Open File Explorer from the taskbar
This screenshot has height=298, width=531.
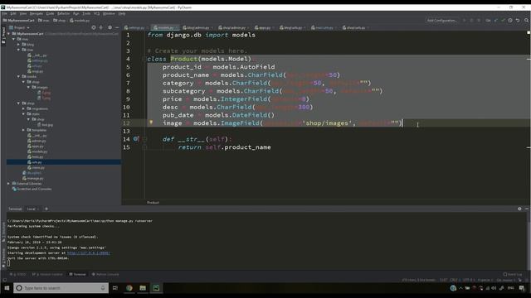point(143,288)
